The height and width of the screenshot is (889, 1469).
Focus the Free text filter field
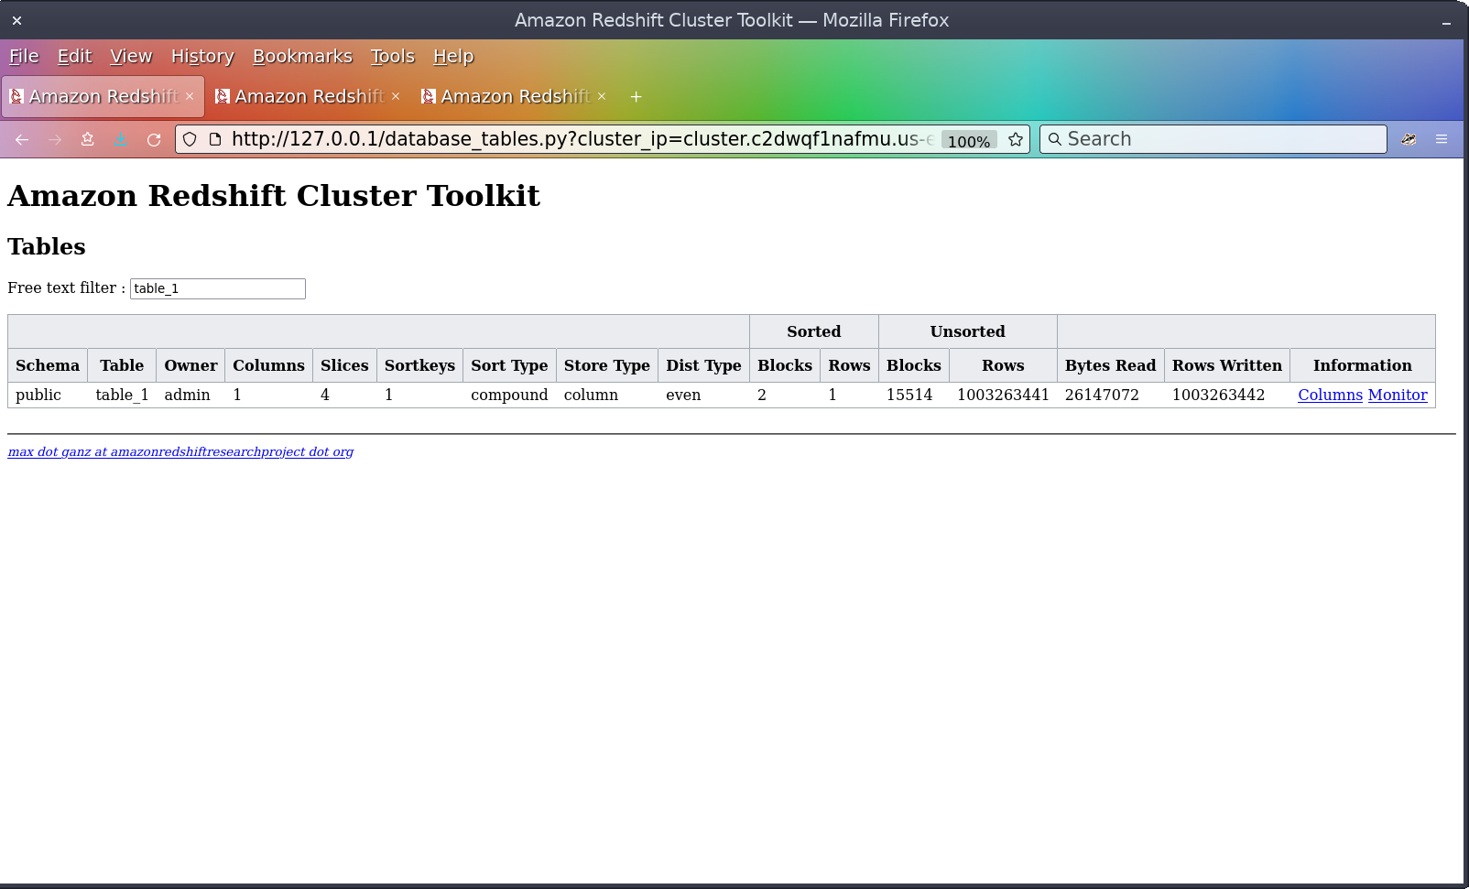218,288
